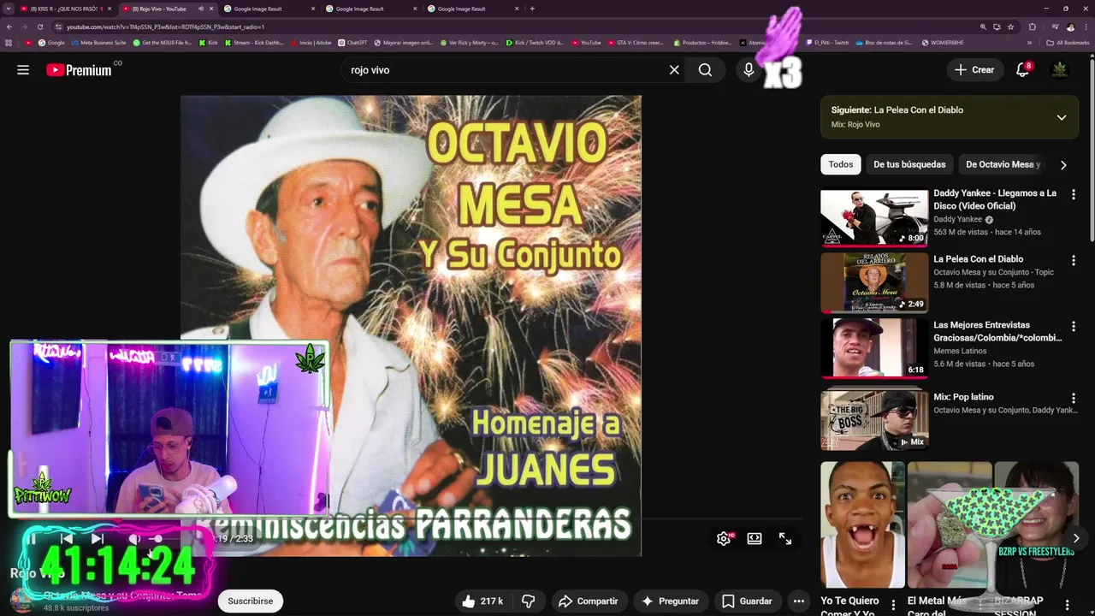Screen dimensions: 1095x616
Task: Open YouTube notifications bell
Action: (x=1022, y=70)
